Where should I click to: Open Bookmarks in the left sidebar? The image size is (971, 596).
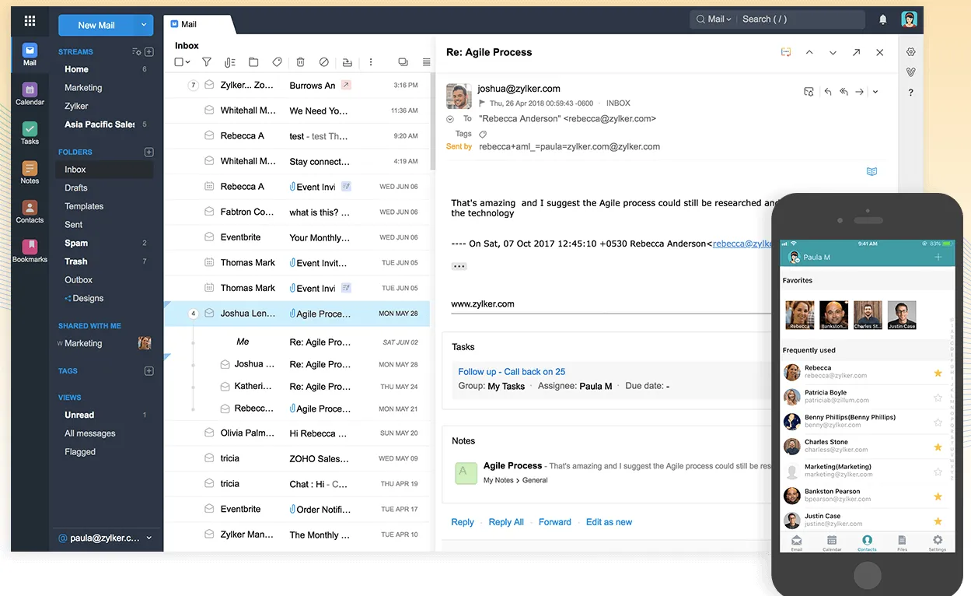click(x=30, y=250)
